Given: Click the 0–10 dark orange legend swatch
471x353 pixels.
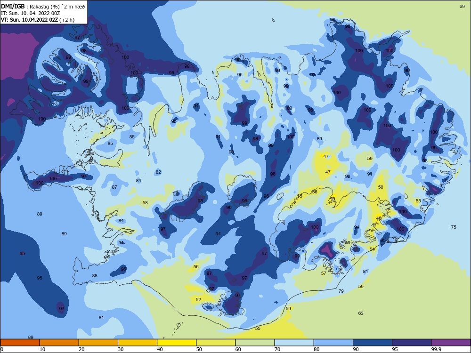Looking at the screenshot, I should coord(20,343).
